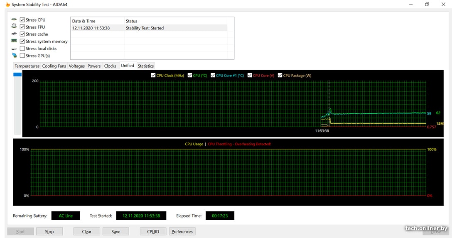Screen dimensions: 457x238
Task: Save the test results
Action: (116, 232)
